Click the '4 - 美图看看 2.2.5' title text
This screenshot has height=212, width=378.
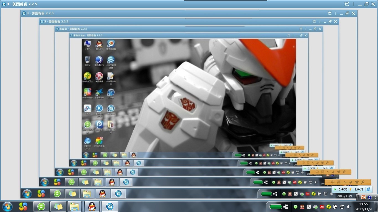(22, 4)
